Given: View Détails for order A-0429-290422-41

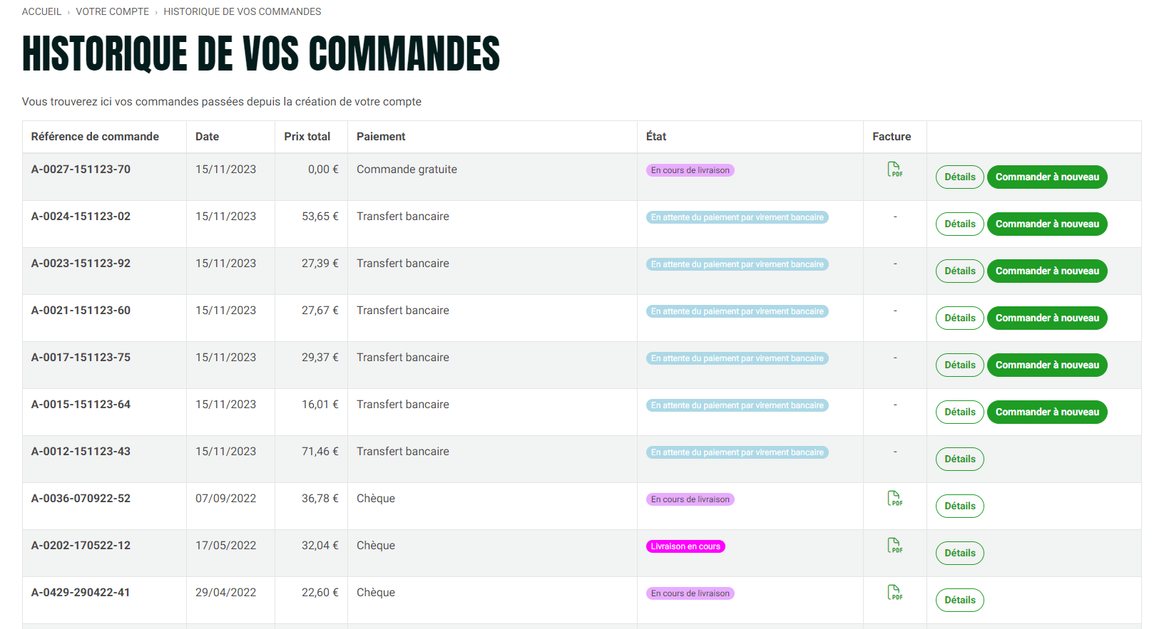Looking at the screenshot, I should [959, 601].
